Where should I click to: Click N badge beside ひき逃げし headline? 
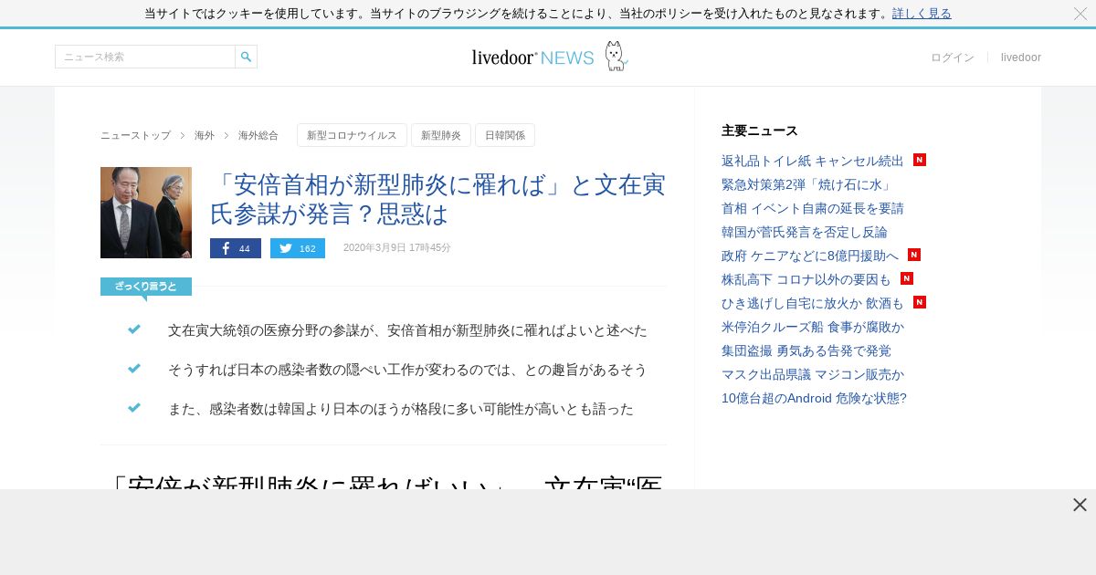pyautogui.click(x=920, y=302)
